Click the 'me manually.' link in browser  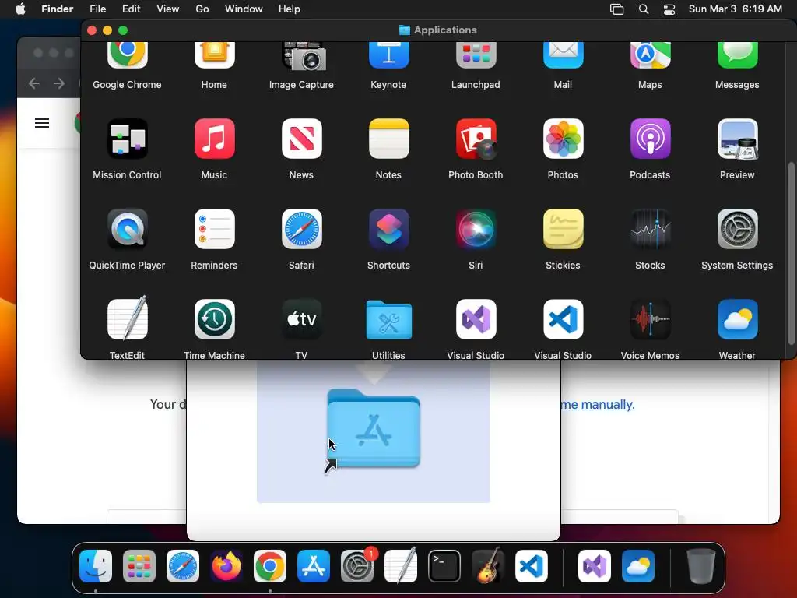point(598,404)
